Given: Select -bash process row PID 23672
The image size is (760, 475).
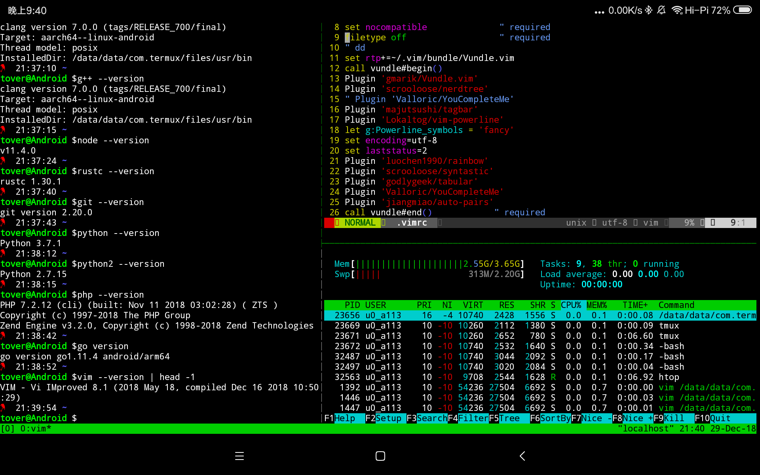Looking at the screenshot, I should 540,346.
